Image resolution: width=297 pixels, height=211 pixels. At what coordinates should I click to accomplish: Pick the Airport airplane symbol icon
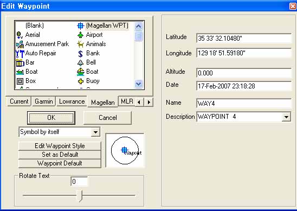point(81,35)
